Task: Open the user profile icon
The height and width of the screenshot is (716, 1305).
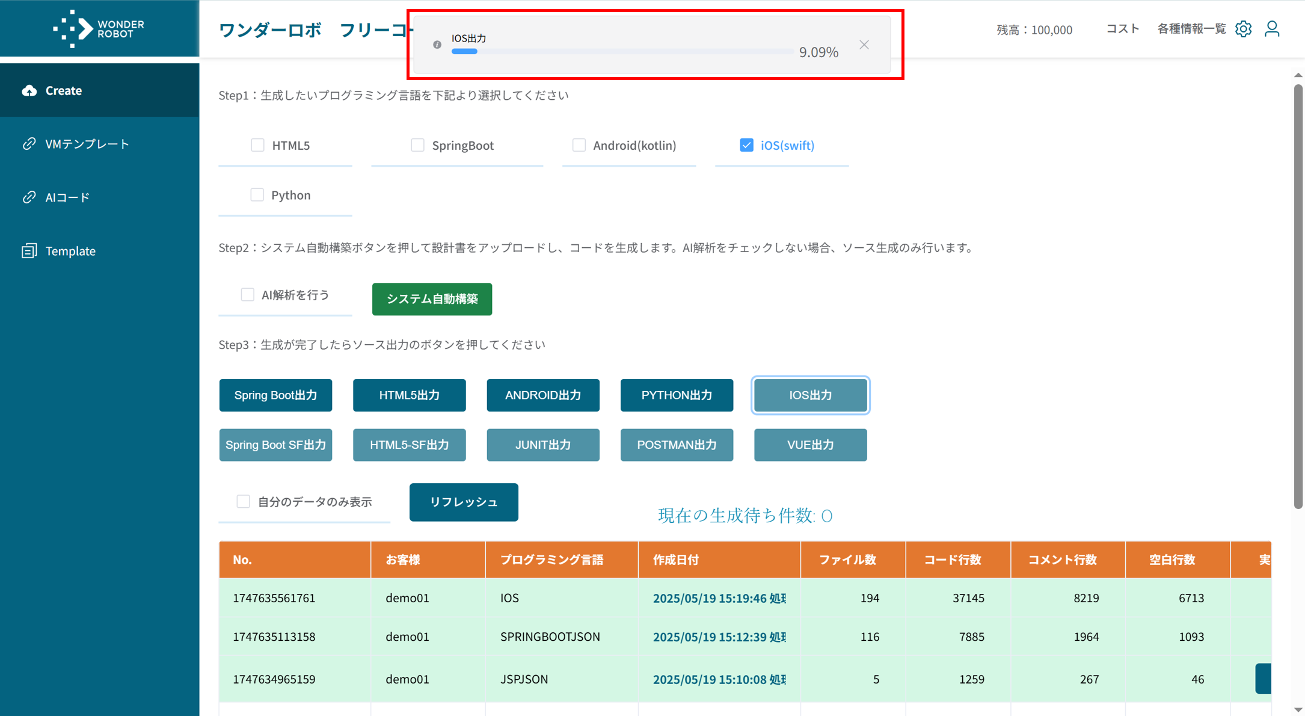Action: click(1272, 29)
